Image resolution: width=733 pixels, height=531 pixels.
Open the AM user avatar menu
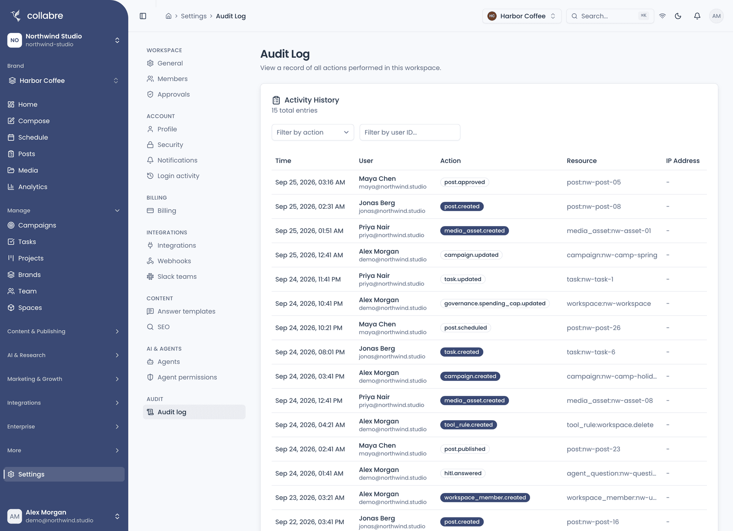[x=717, y=16]
